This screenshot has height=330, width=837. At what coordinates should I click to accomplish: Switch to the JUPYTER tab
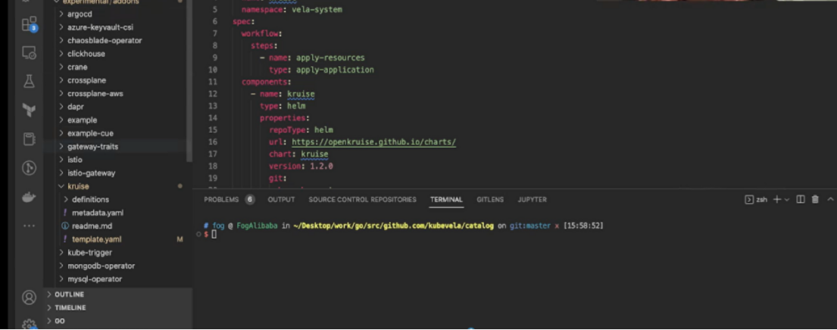[x=532, y=199]
